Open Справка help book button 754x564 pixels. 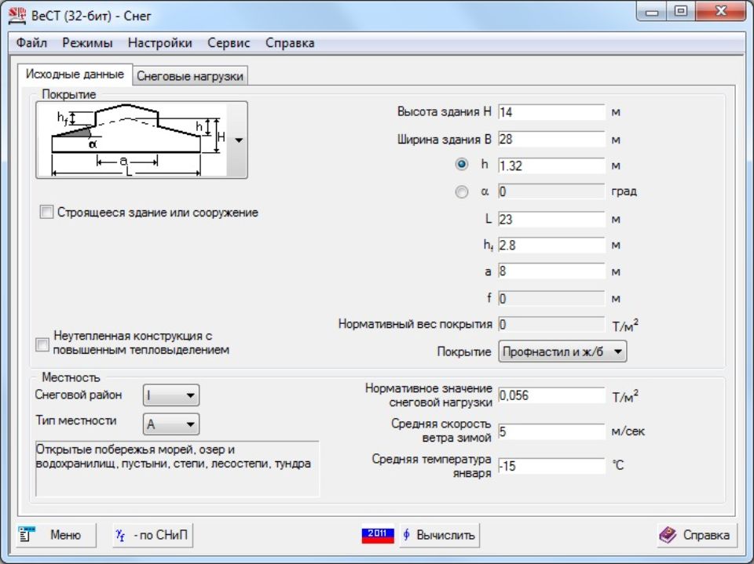point(696,535)
